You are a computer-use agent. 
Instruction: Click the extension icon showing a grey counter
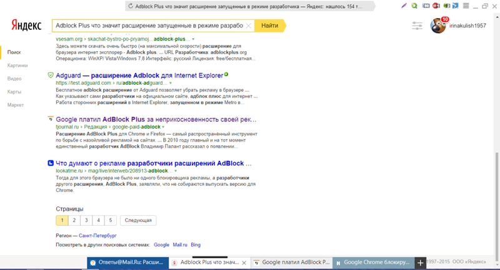pos(426,6)
